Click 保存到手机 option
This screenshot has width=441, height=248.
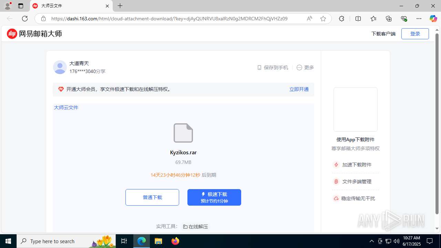(x=273, y=68)
